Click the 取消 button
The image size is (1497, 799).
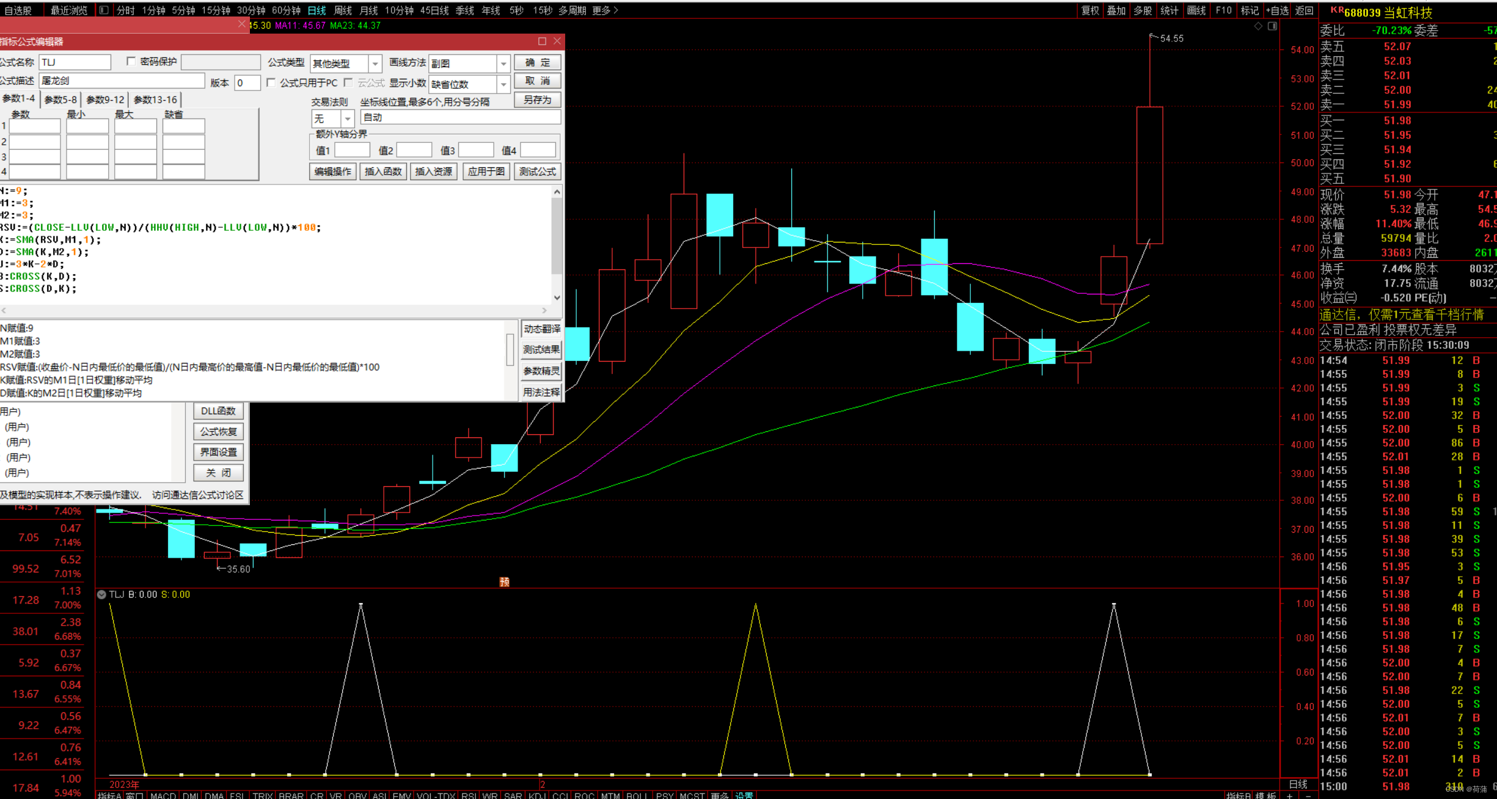click(538, 81)
